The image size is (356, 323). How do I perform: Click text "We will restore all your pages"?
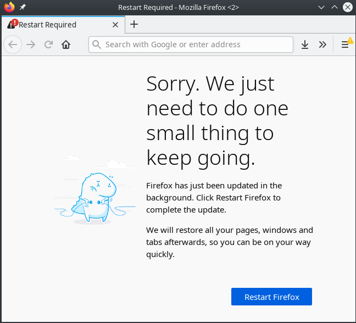coord(230,242)
